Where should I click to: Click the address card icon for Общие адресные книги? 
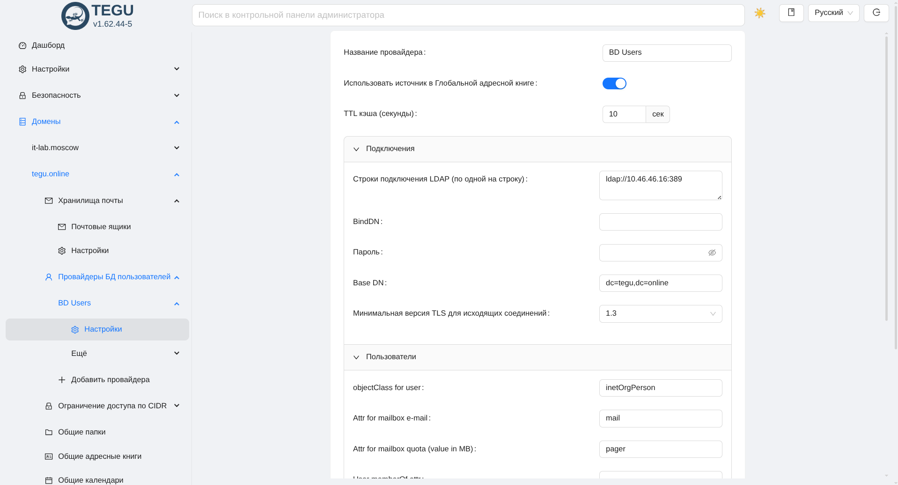pyautogui.click(x=49, y=456)
